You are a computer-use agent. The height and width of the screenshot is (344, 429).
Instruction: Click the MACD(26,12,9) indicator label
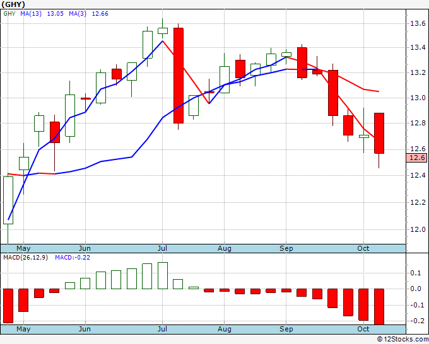click(x=25, y=258)
